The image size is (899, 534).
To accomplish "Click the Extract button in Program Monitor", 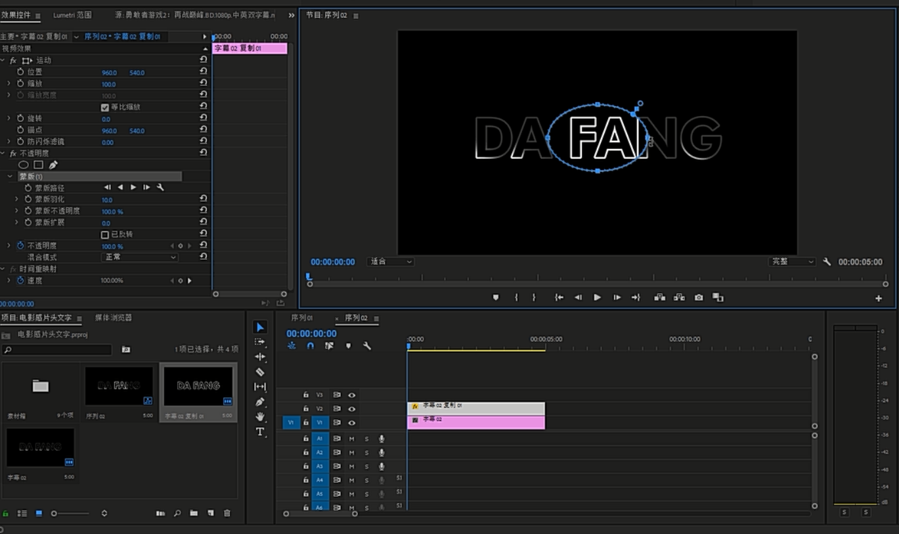I will 679,298.
